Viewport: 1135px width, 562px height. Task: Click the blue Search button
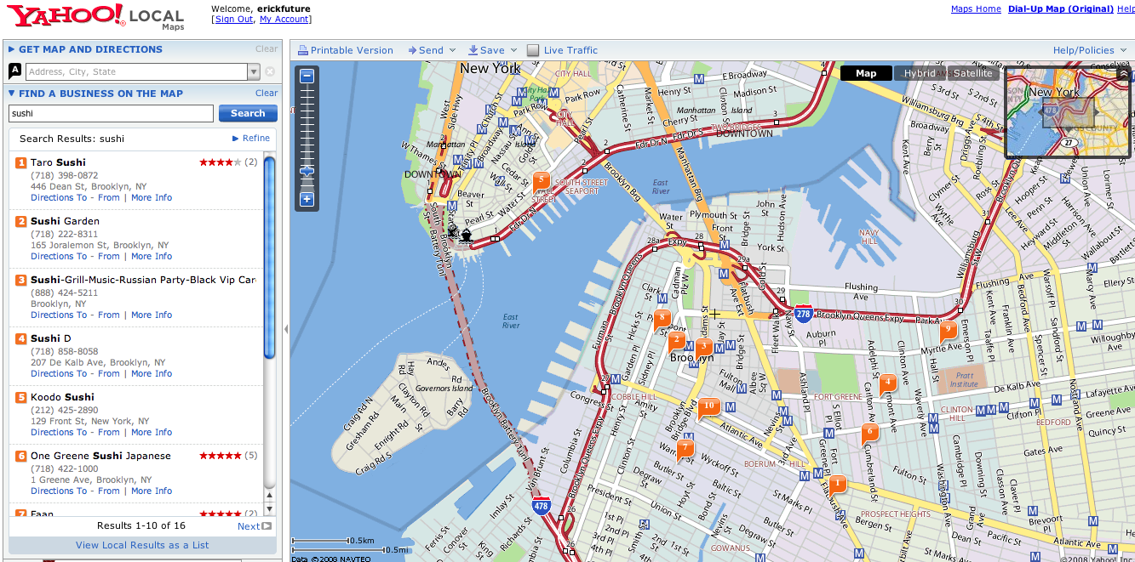point(248,113)
